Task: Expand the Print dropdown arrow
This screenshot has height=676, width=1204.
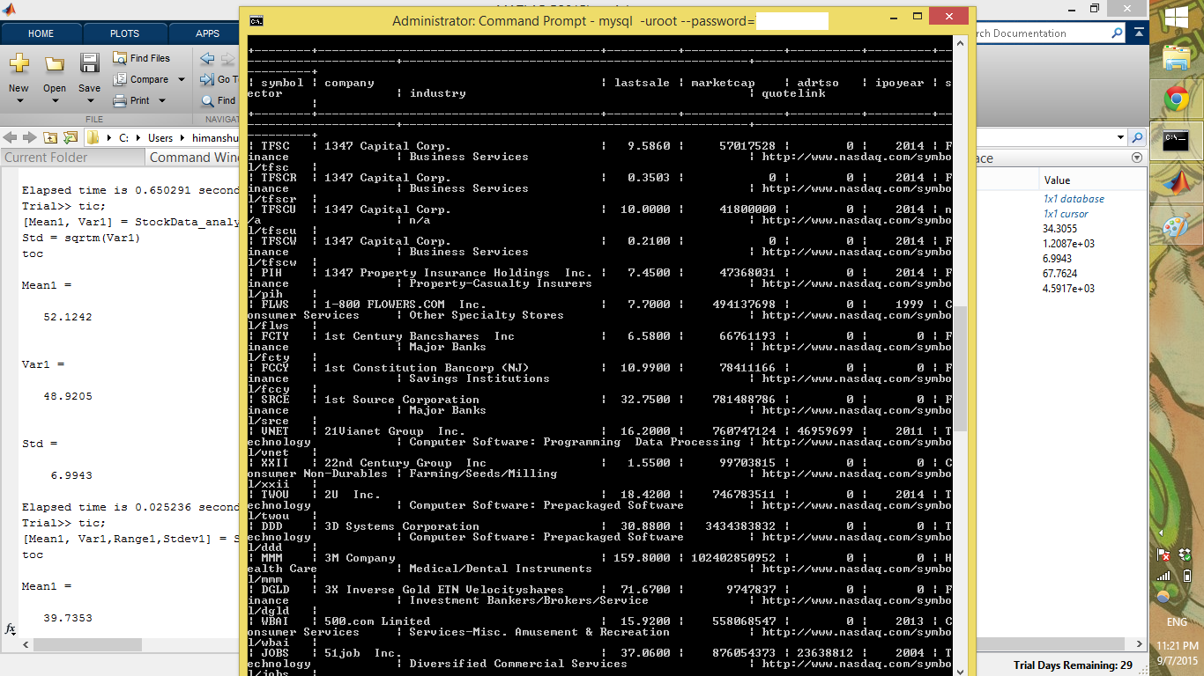Action: [x=162, y=100]
